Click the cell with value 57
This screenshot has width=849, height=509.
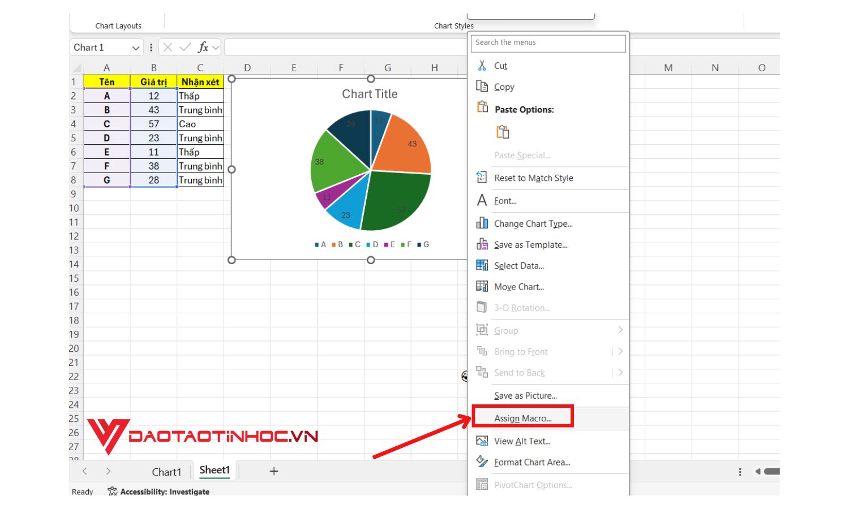153,124
